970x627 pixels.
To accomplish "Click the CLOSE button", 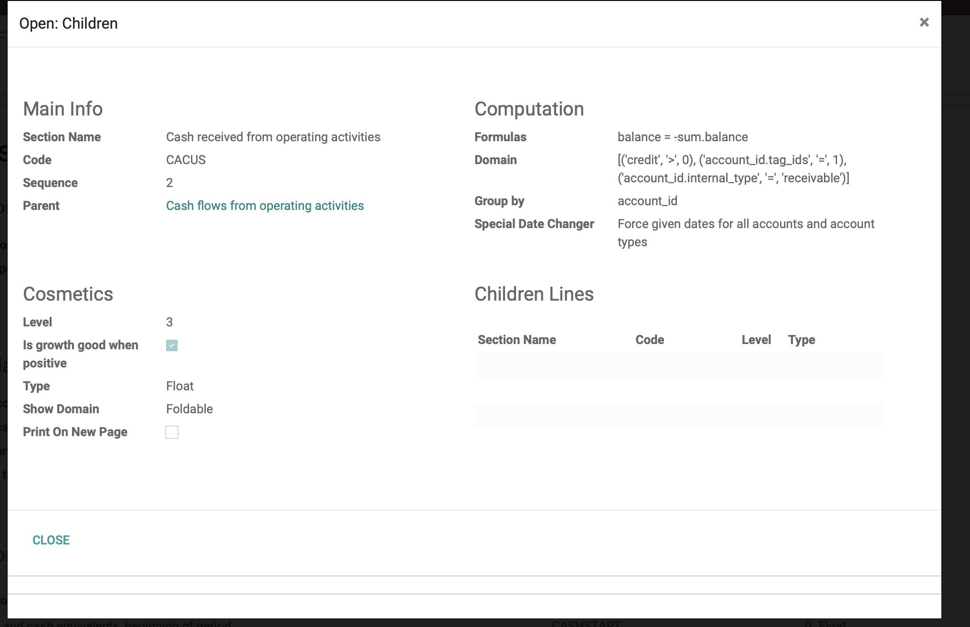I will (51, 540).
